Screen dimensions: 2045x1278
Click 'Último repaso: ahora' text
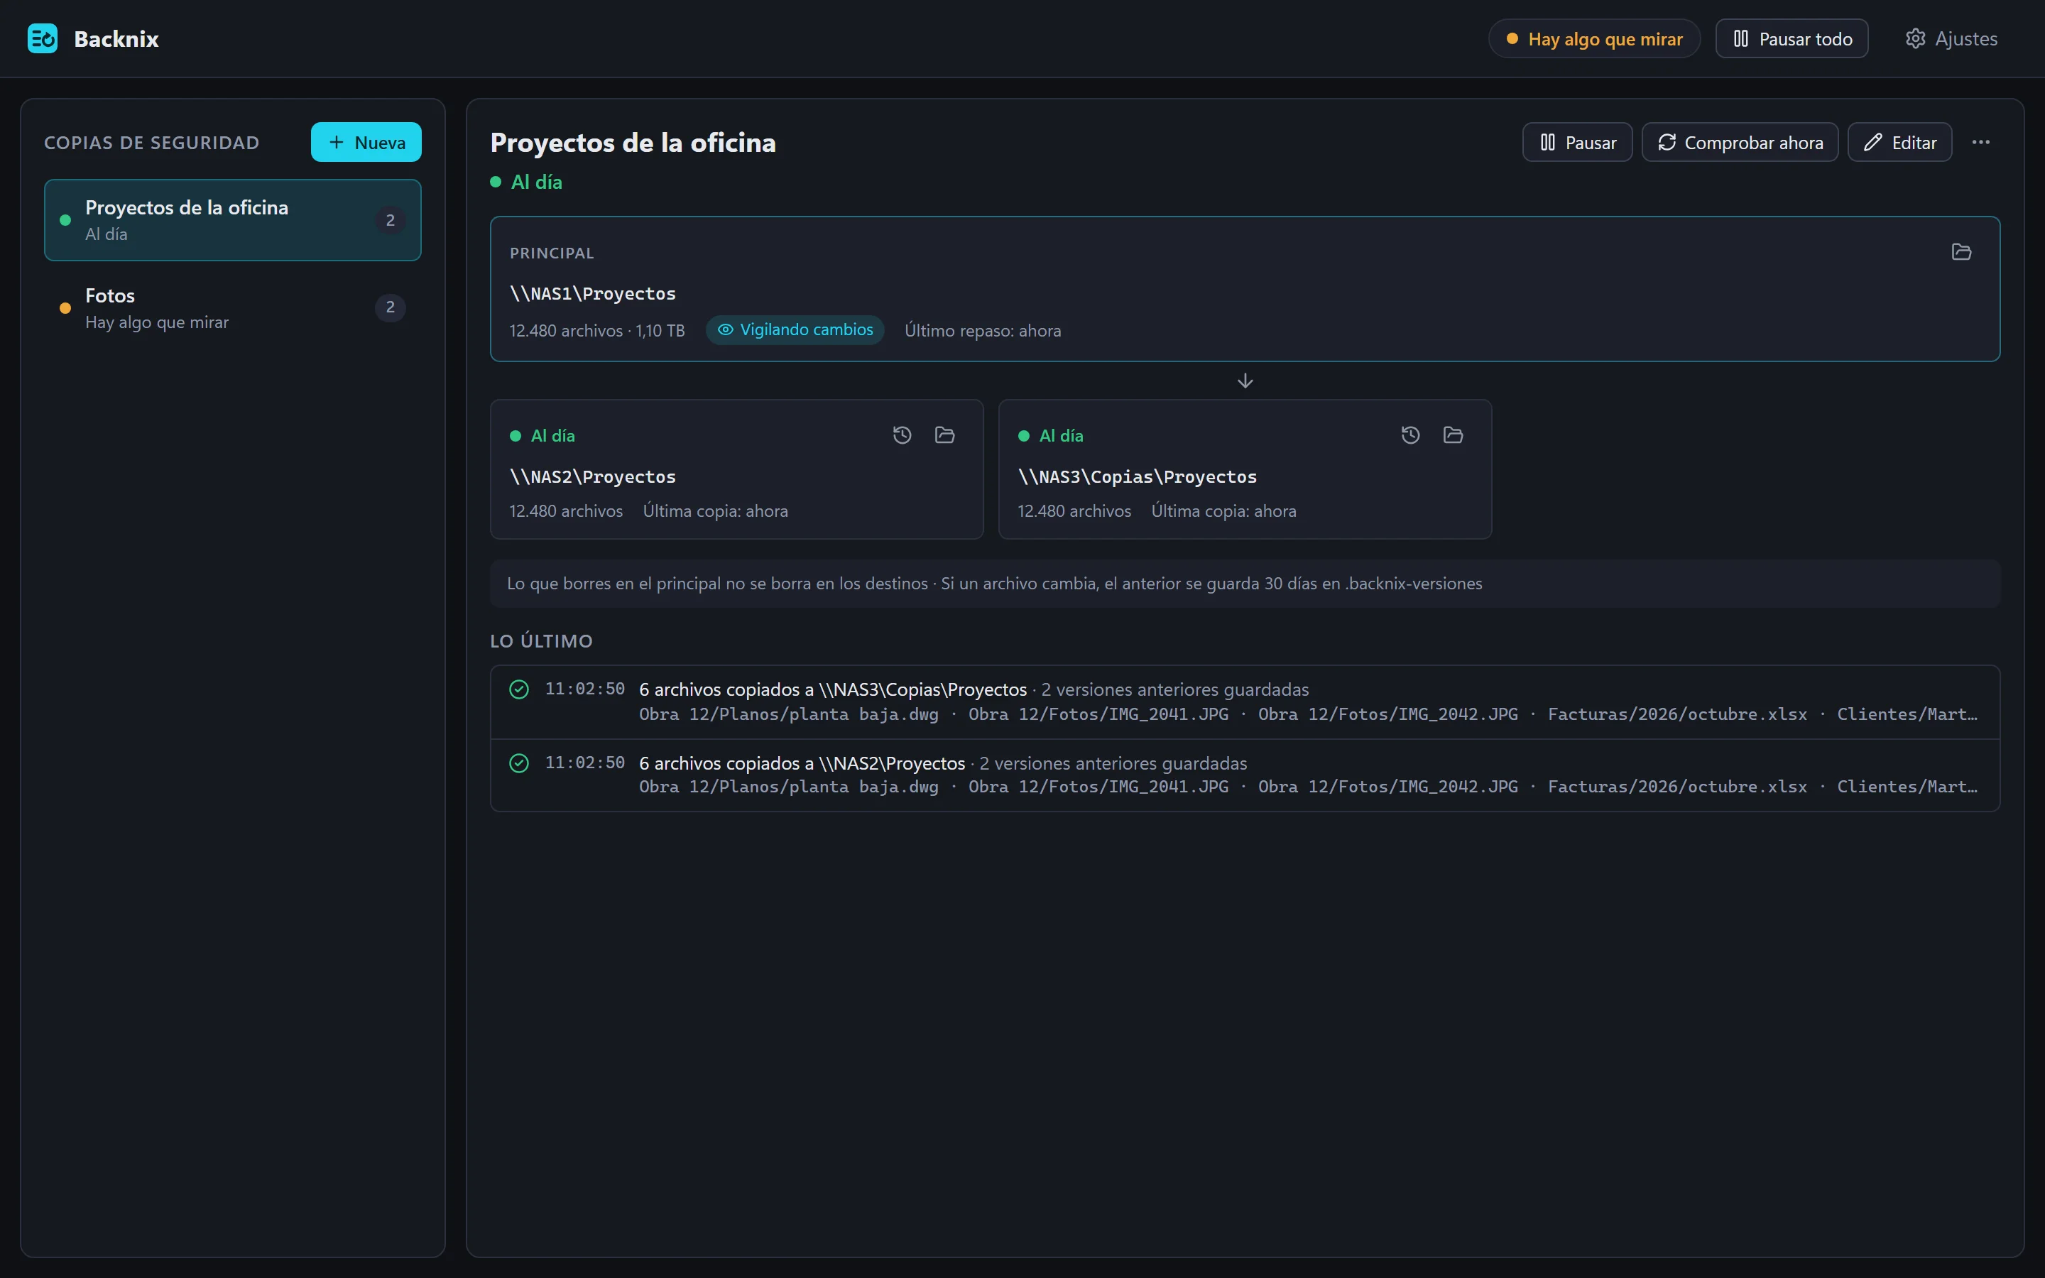pos(982,330)
